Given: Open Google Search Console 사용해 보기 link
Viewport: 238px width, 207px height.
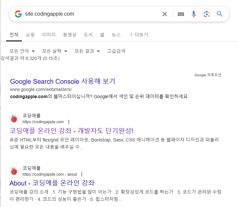Looking at the screenshot, I should tap(63, 81).
